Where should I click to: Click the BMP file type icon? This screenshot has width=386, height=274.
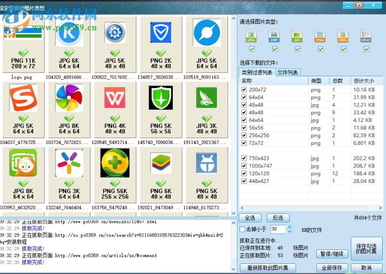click(274, 36)
